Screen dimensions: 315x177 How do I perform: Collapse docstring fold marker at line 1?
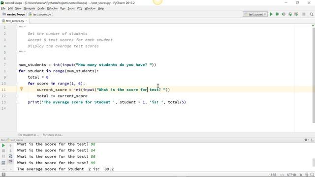click(x=17, y=28)
